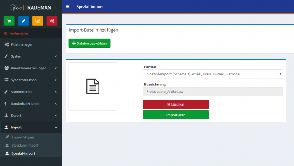Image resolution: width=294 pixels, height=166 pixels.
Task: Click the Sonderfunktionen lightning bolt icon
Action: pos(6,103)
